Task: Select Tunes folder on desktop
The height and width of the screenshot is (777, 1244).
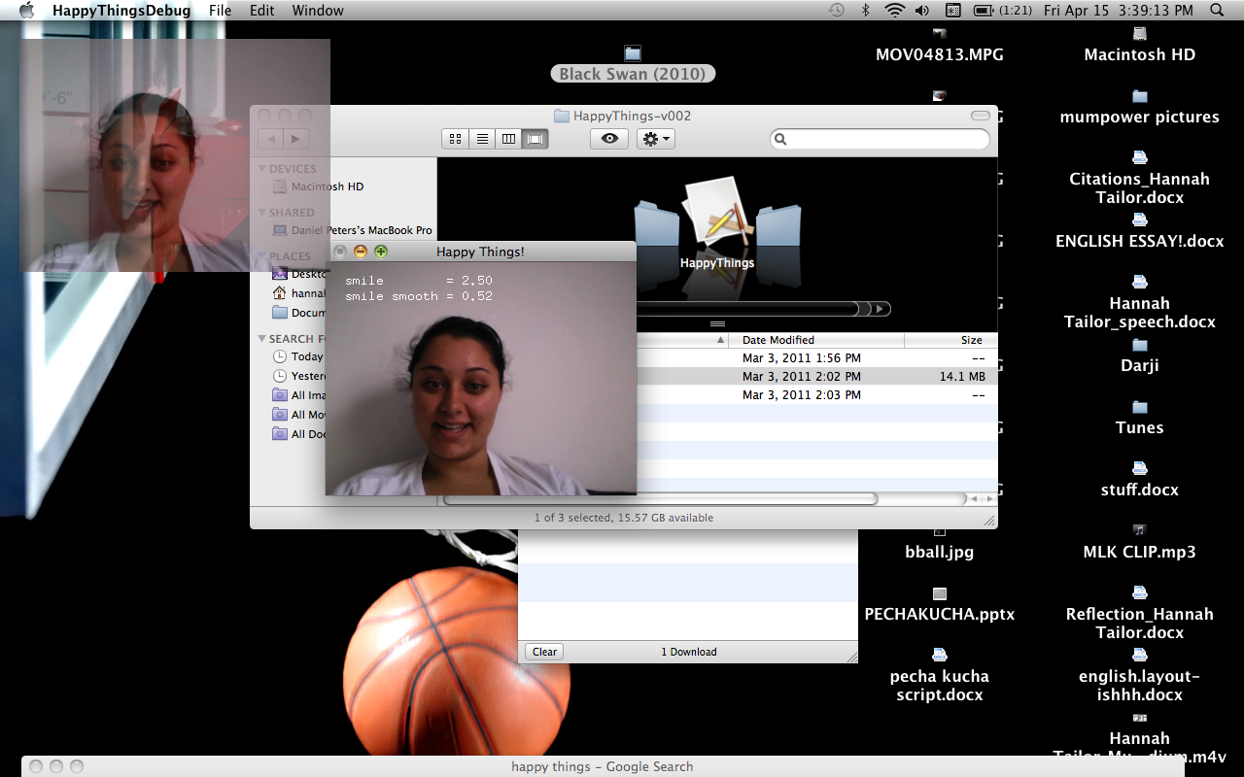Action: [1140, 419]
